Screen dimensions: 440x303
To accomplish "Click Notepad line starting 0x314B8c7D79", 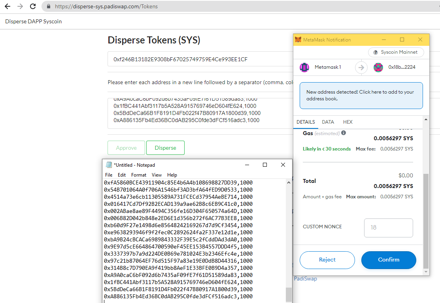I will point(178,268).
